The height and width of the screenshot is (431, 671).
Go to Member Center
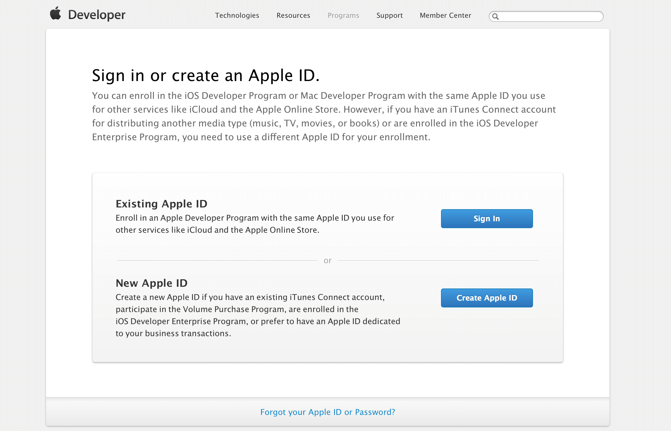(x=445, y=15)
